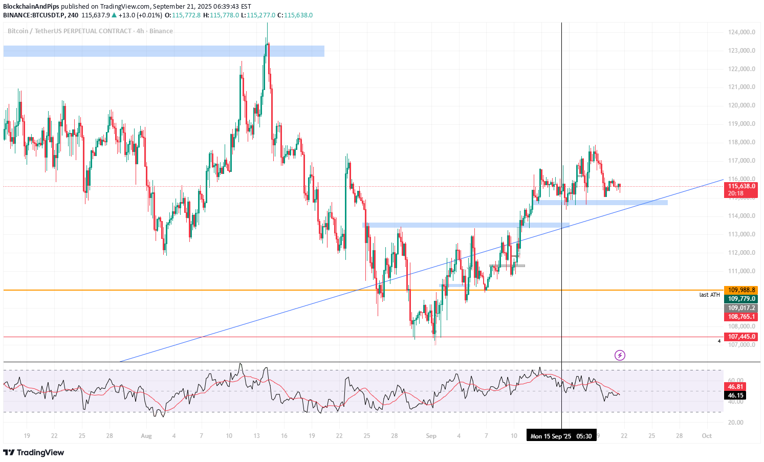This screenshot has height=462, width=764.
Task: Click the current price tag 115,638.0
Action: tap(741, 187)
